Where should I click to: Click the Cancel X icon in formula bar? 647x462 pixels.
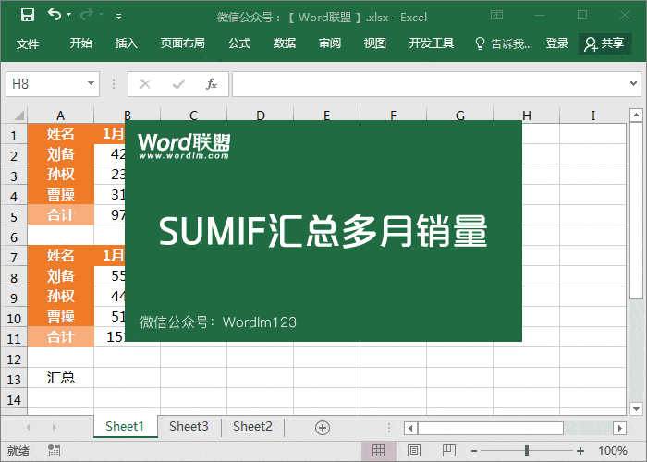[x=145, y=84]
